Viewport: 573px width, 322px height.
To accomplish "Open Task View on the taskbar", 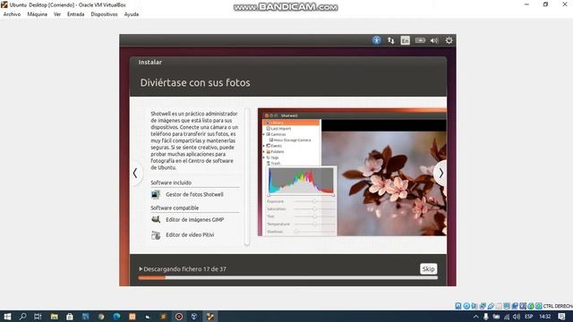I will 38,317.
